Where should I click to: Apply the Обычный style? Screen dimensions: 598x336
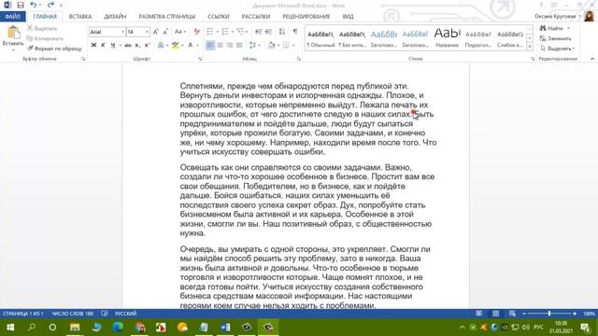[320, 38]
